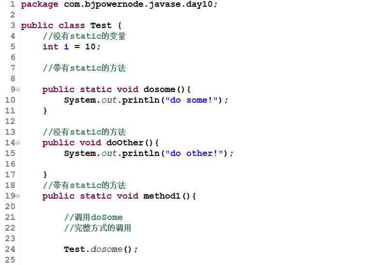Click the comment '//调用doSome'
Image resolution: width=383 pixels, height=265 pixels.
pyautogui.click(x=93, y=218)
